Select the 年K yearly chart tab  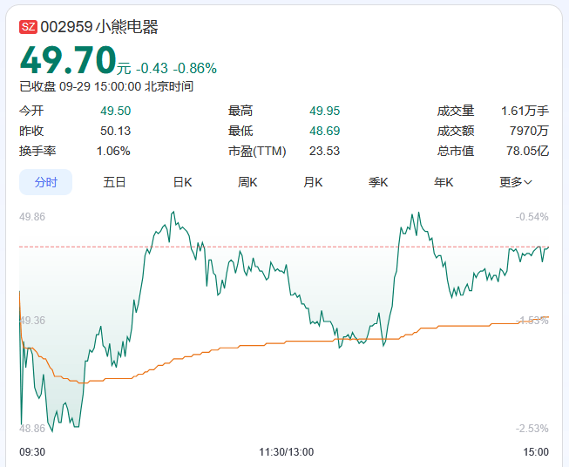(x=444, y=182)
